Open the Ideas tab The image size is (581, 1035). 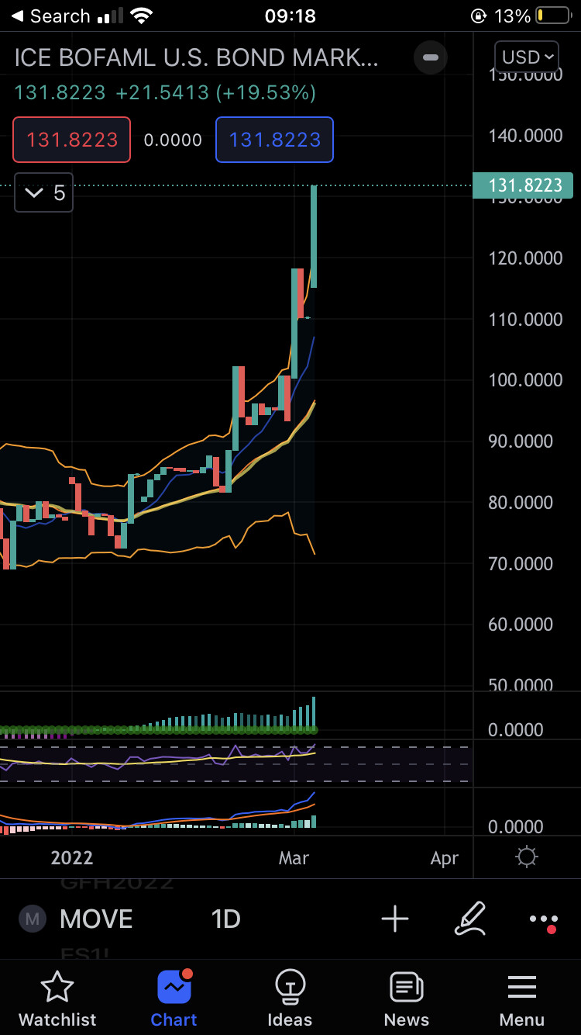click(x=290, y=999)
